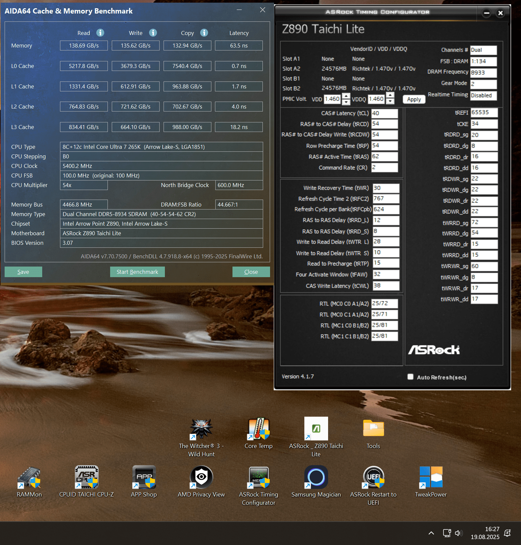The width and height of the screenshot is (521, 545).
Task: Select the Row Precharge Time (tRP) field
Action: coord(384,145)
